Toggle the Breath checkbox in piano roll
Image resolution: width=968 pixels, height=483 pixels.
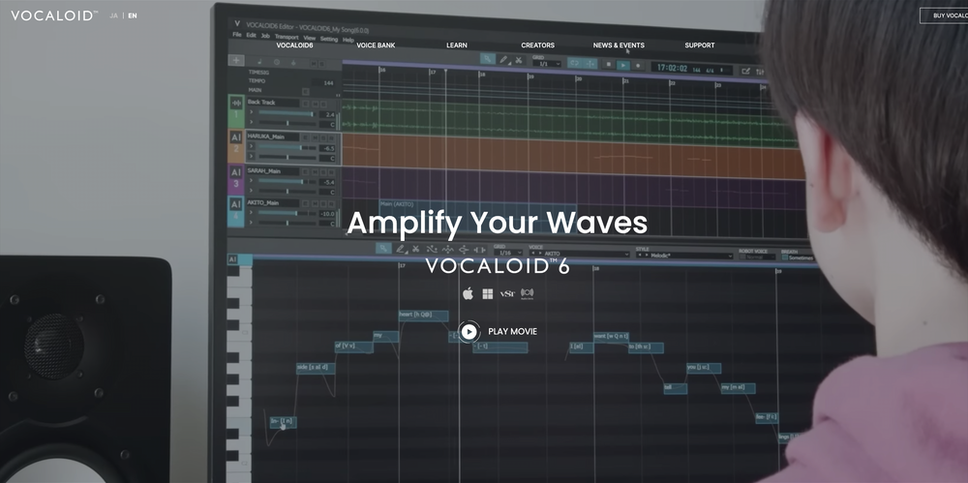[x=783, y=257]
